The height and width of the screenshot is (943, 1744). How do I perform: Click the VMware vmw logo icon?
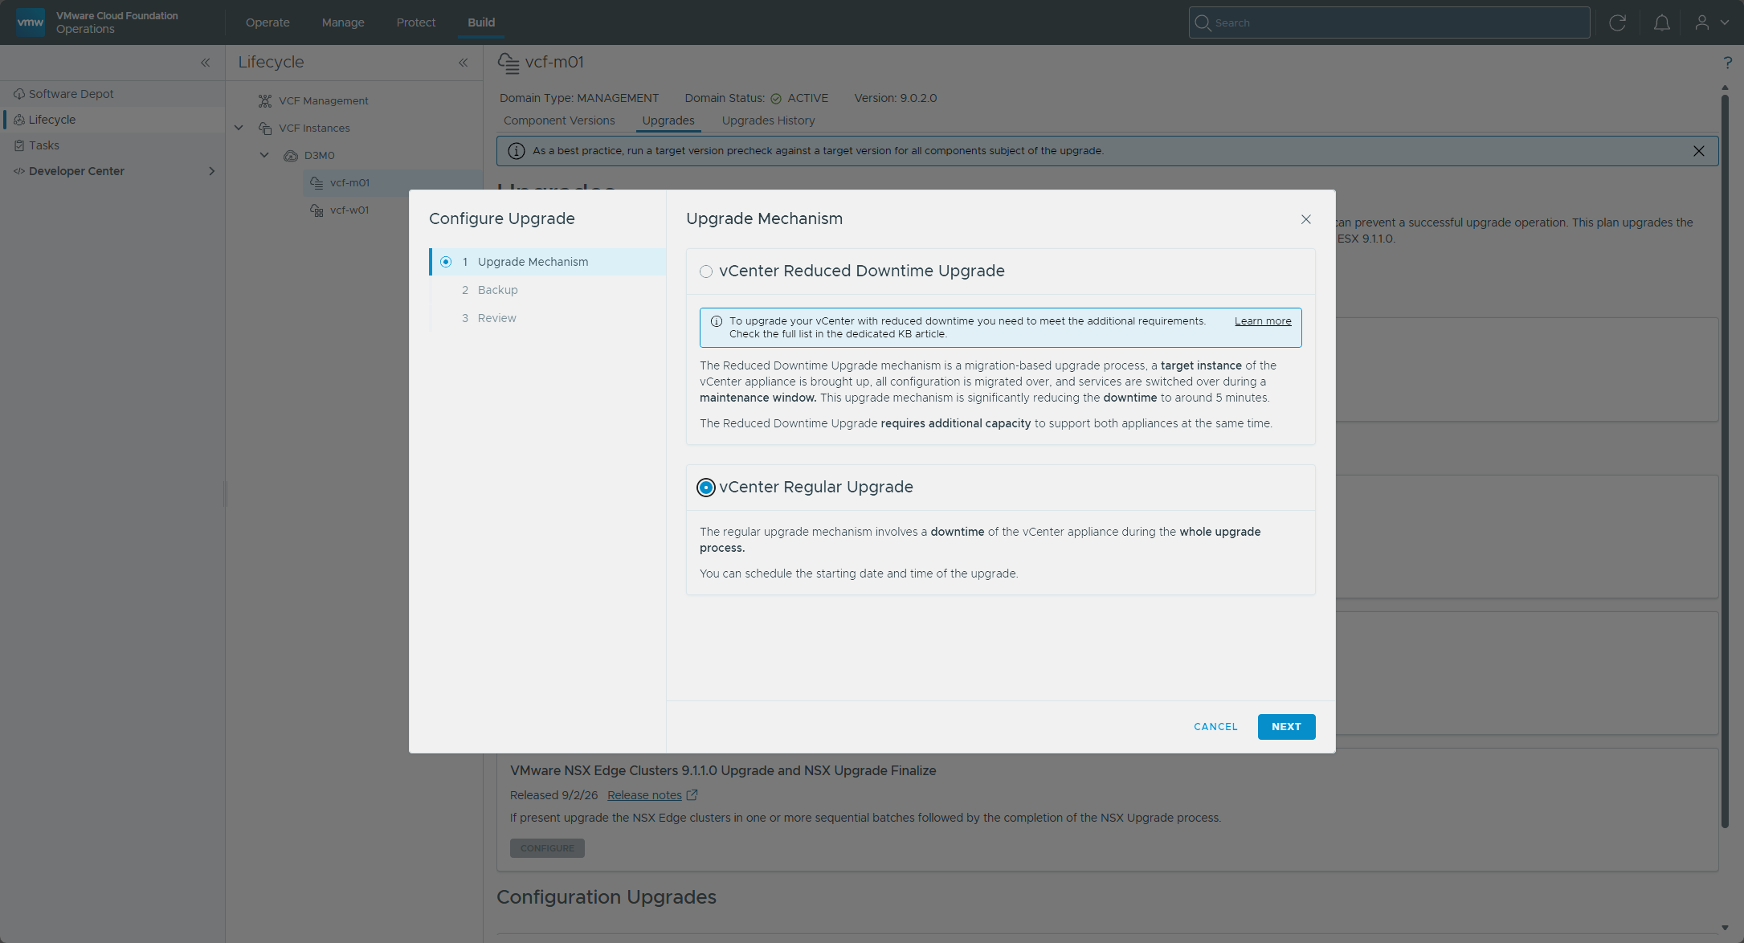tap(31, 22)
